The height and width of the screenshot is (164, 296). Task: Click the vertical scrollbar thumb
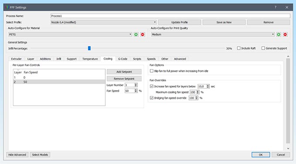288,101
